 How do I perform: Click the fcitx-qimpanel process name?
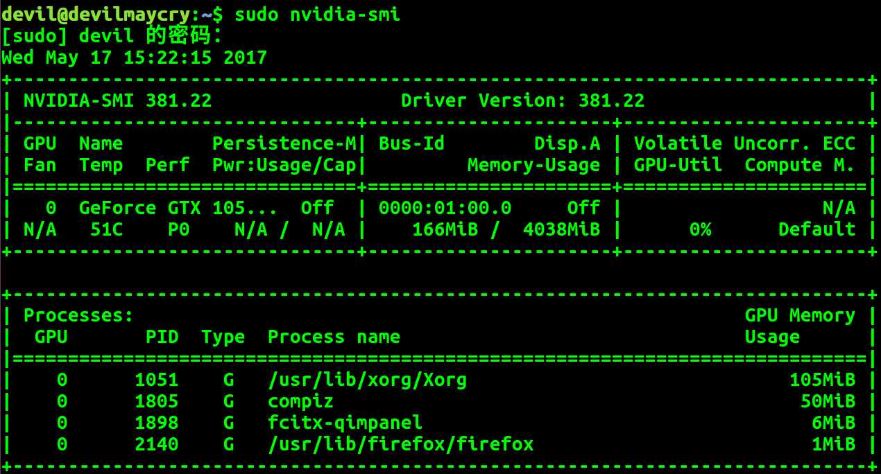click(x=345, y=423)
